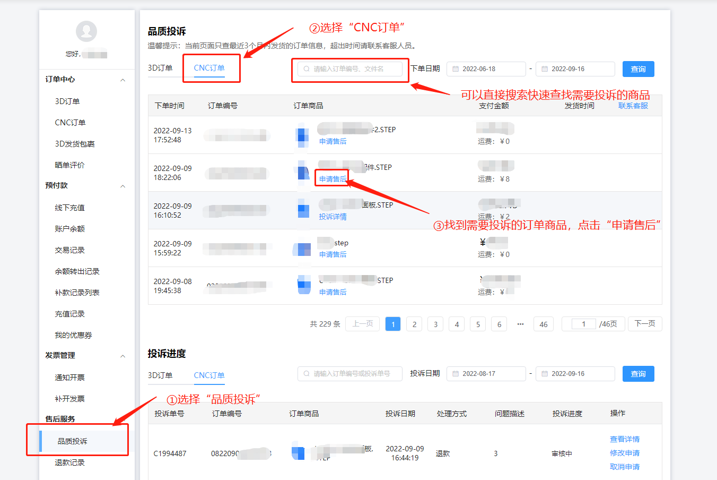The width and height of the screenshot is (717, 480).
Task: Go to page 2 of order list
Action: [414, 324]
